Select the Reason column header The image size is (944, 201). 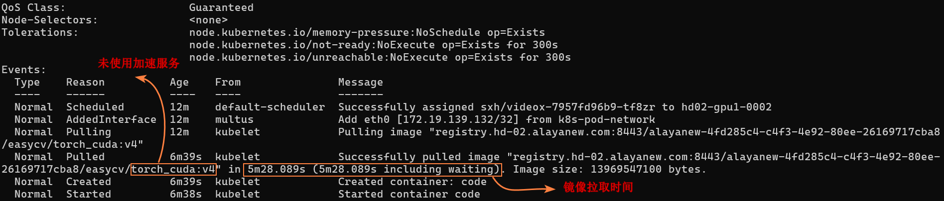pyautogui.click(x=85, y=82)
